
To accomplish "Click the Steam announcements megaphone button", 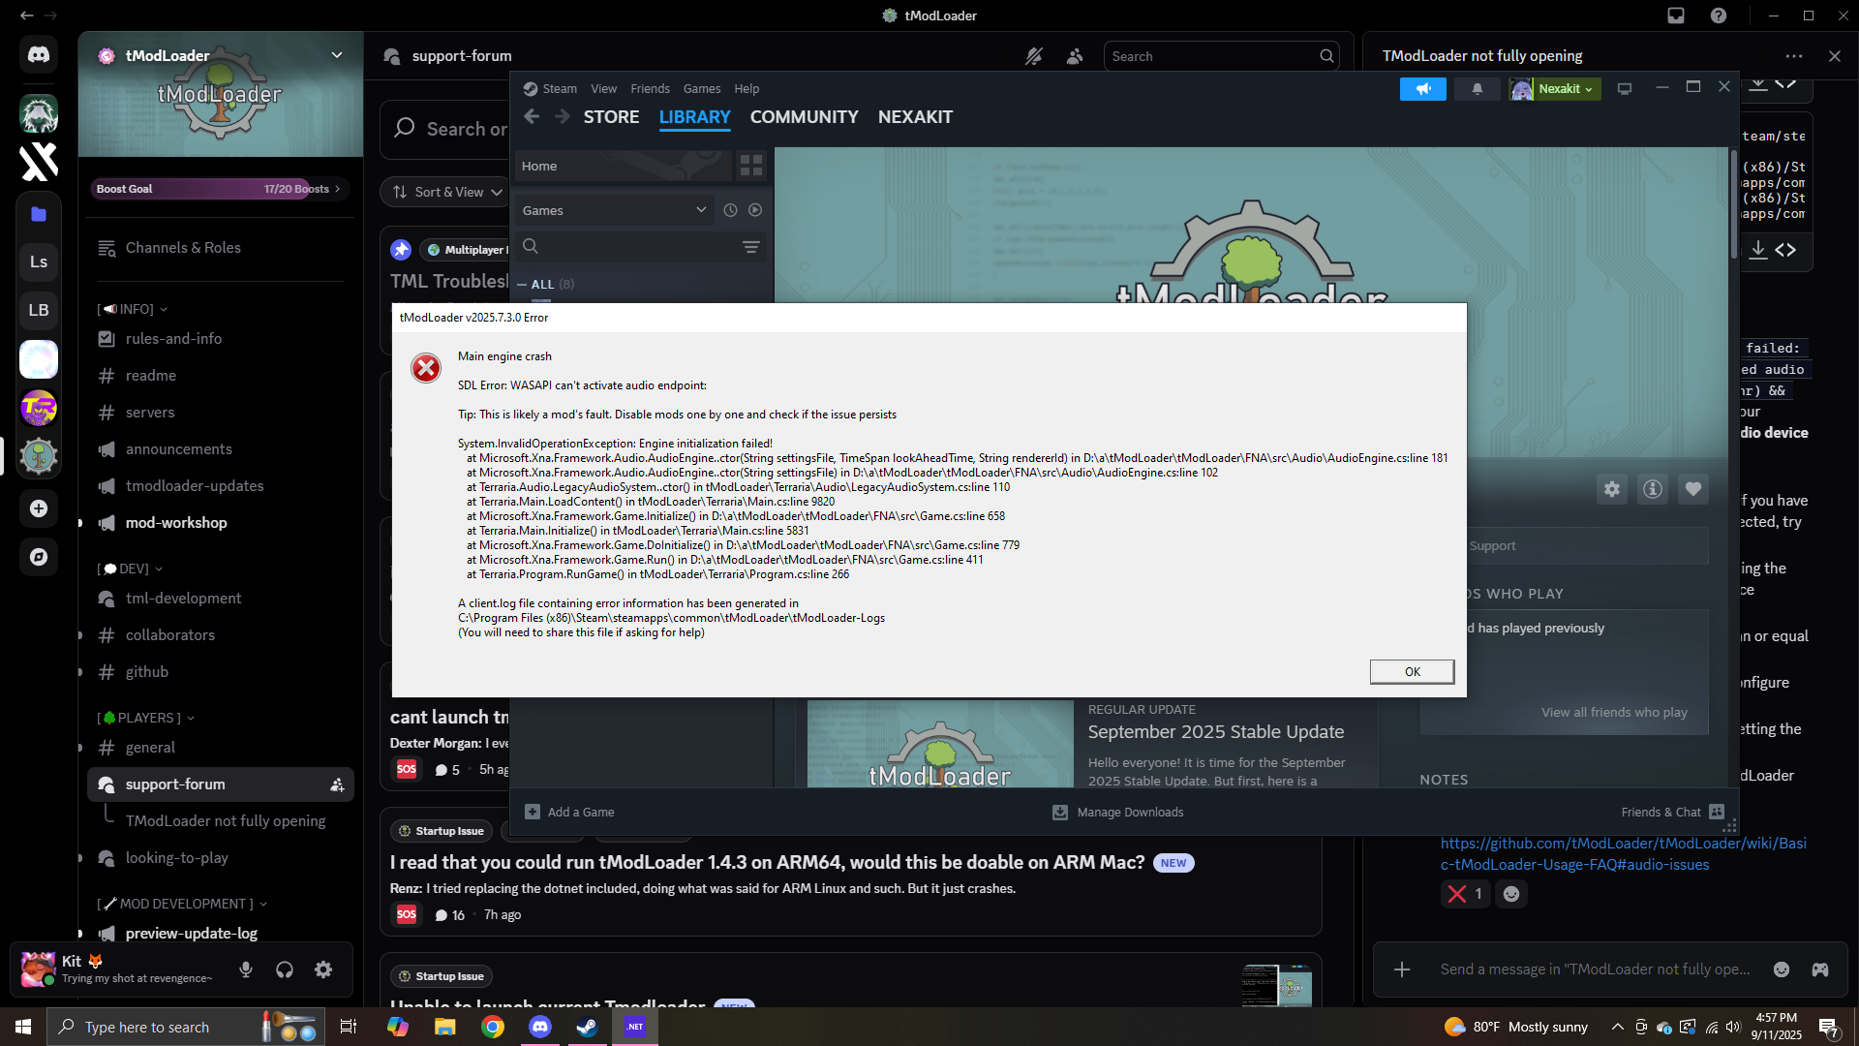I will (x=1422, y=88).
